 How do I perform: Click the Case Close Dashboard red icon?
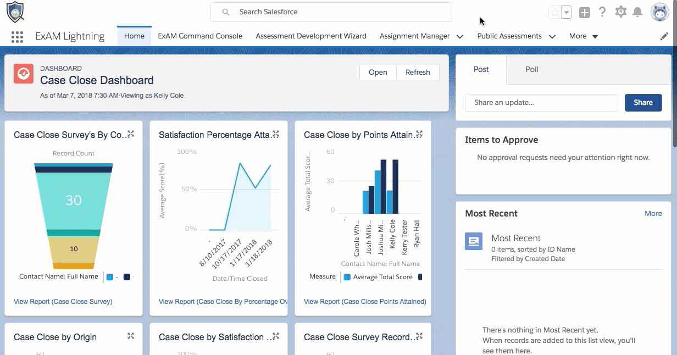[24, 74]
